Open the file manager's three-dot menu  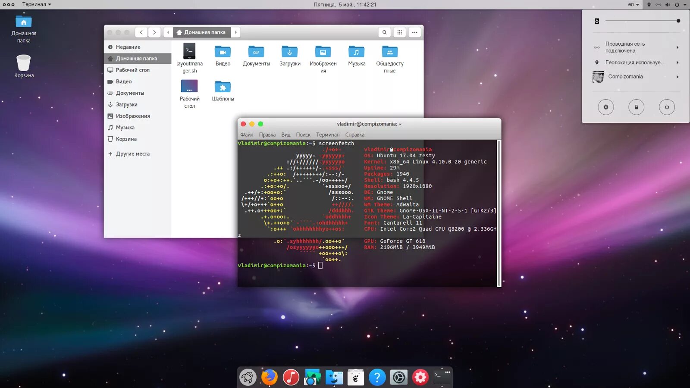pyautogui.click(x=414, y=32)
